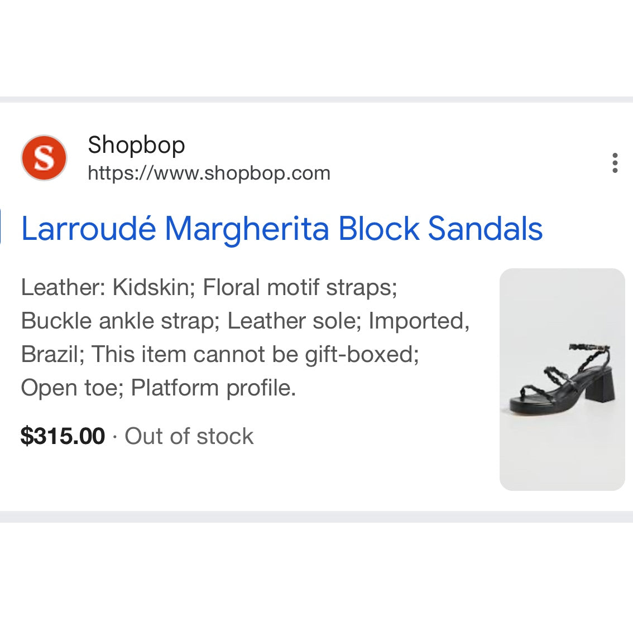Click "This item cannot be gift-boxed;" text
The height and width of the screenshot is (632, 633).
pos(255,355)
